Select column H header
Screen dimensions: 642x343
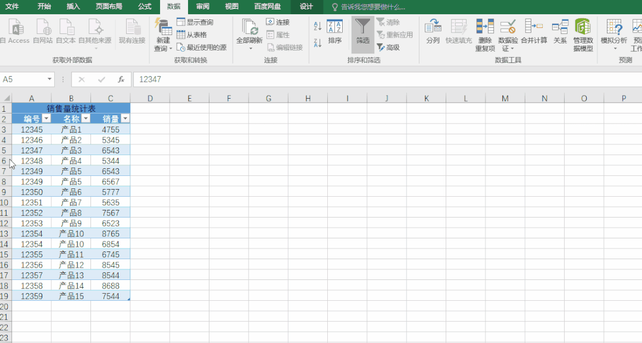(308, 98)
